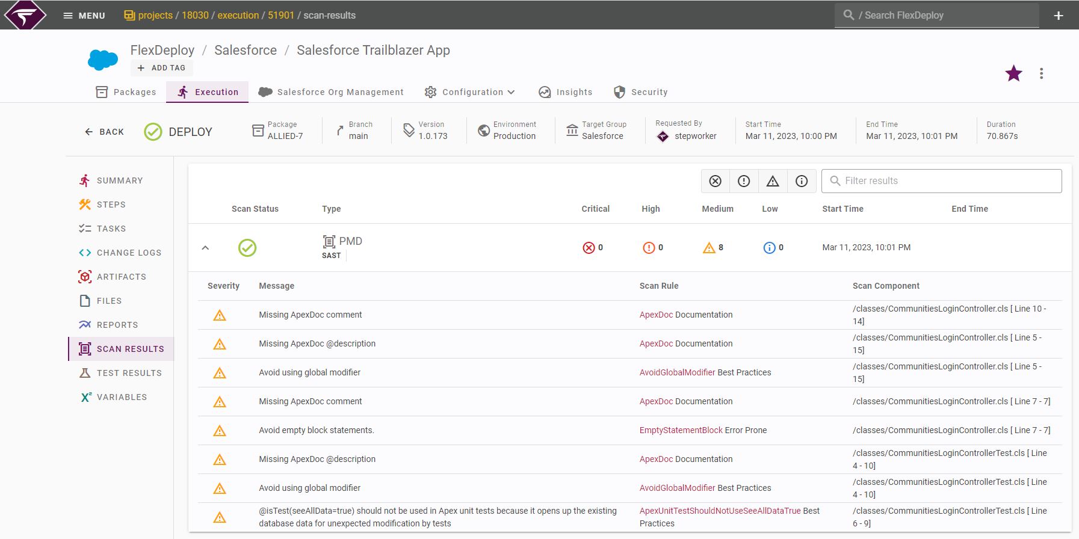Go to execution breadcrumb link
This screenshot has height=539, width=1079.
click(x=238, y=15)
